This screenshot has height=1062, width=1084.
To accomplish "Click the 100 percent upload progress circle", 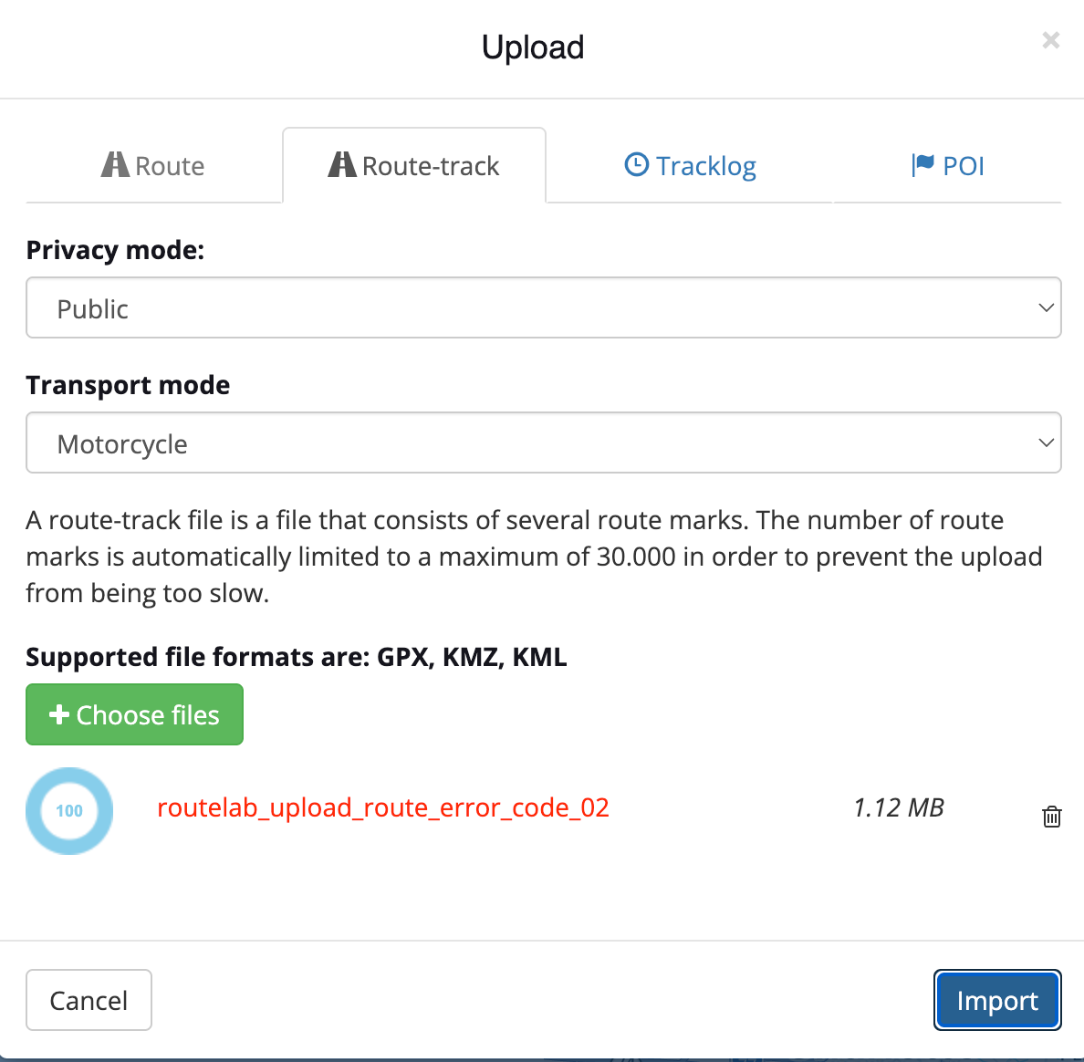I will pyautogui.click(x=69, y=811).
